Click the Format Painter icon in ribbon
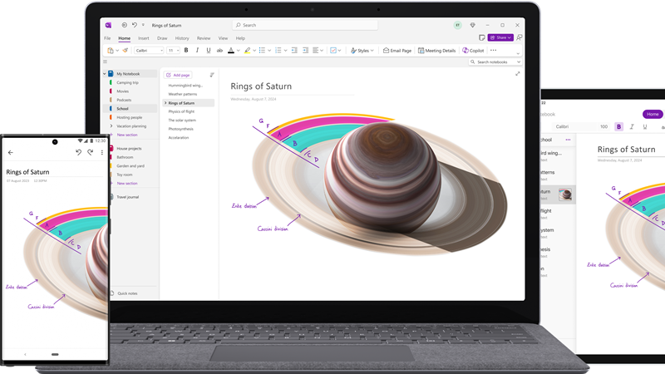The image size is (665, 374). pyautogui.click(x=126, y=51)
